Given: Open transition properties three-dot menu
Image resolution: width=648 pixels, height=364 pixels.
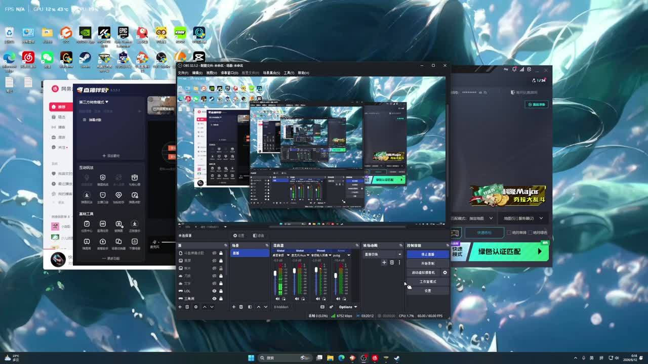Looking at the screenshot, I should click(399, 262).
